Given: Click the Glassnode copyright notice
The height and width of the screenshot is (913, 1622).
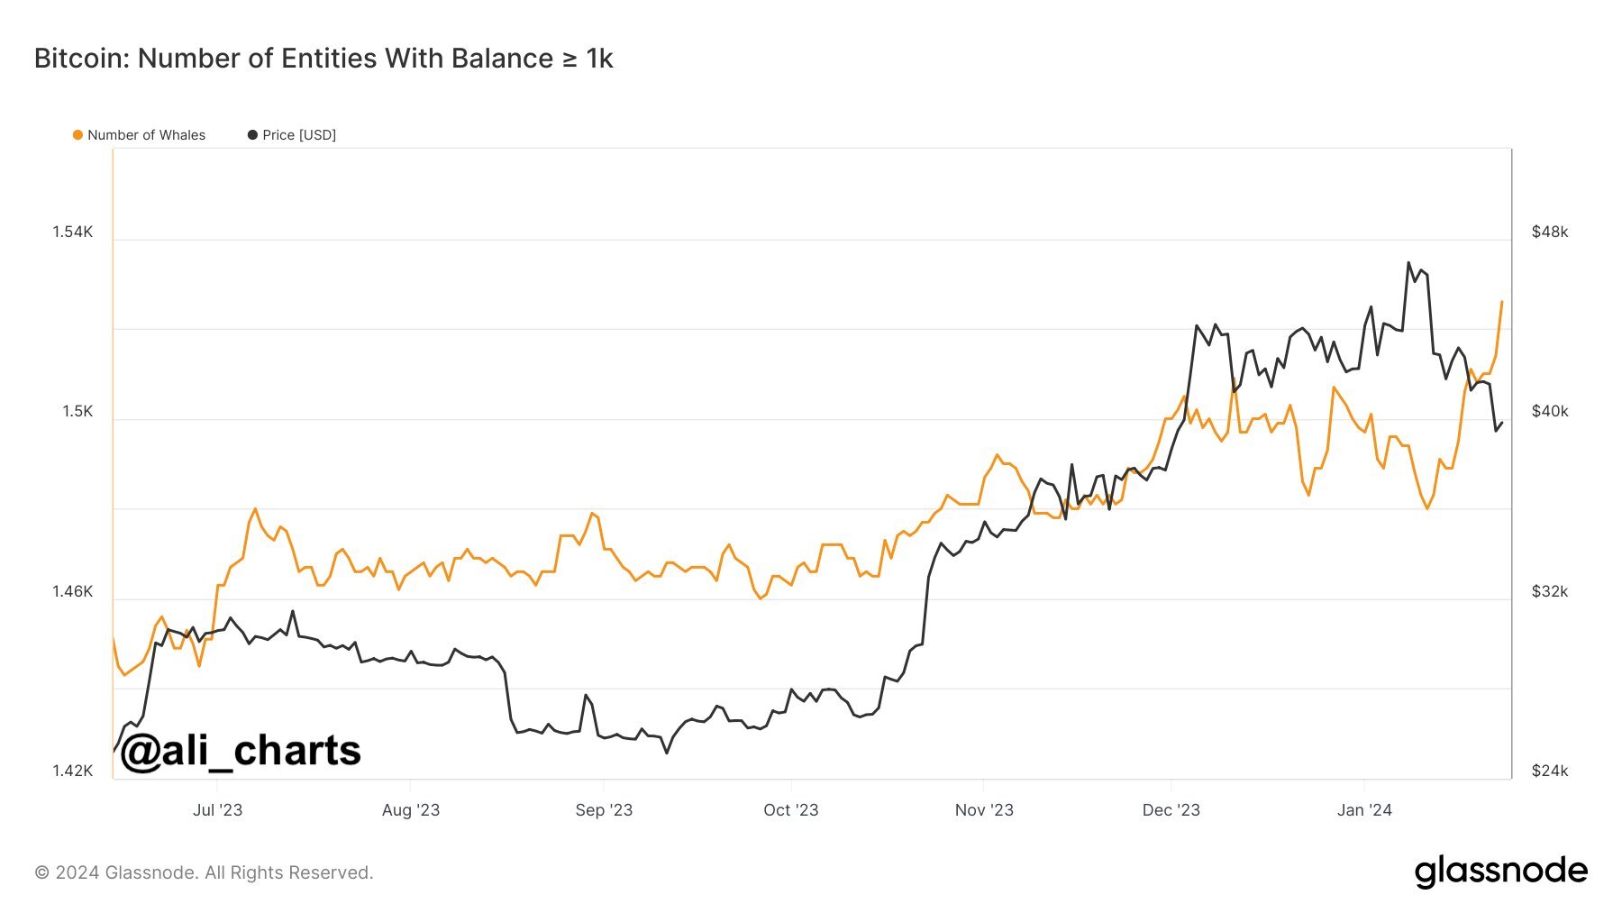Looking at the screenshot, I should click(204, 872).
